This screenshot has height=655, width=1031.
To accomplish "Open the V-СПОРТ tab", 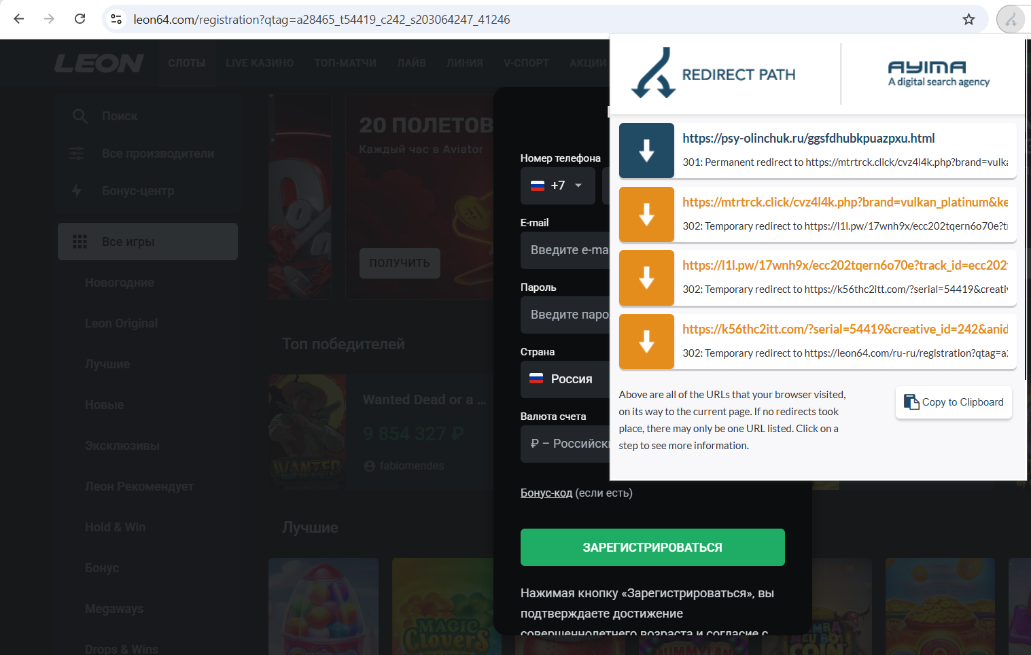I will tap(526, 63).
